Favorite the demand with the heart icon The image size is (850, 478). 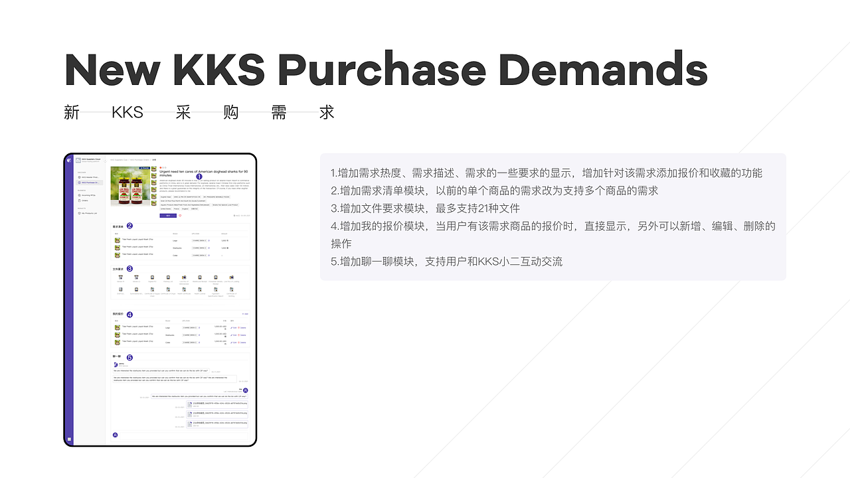pos(180,215)
